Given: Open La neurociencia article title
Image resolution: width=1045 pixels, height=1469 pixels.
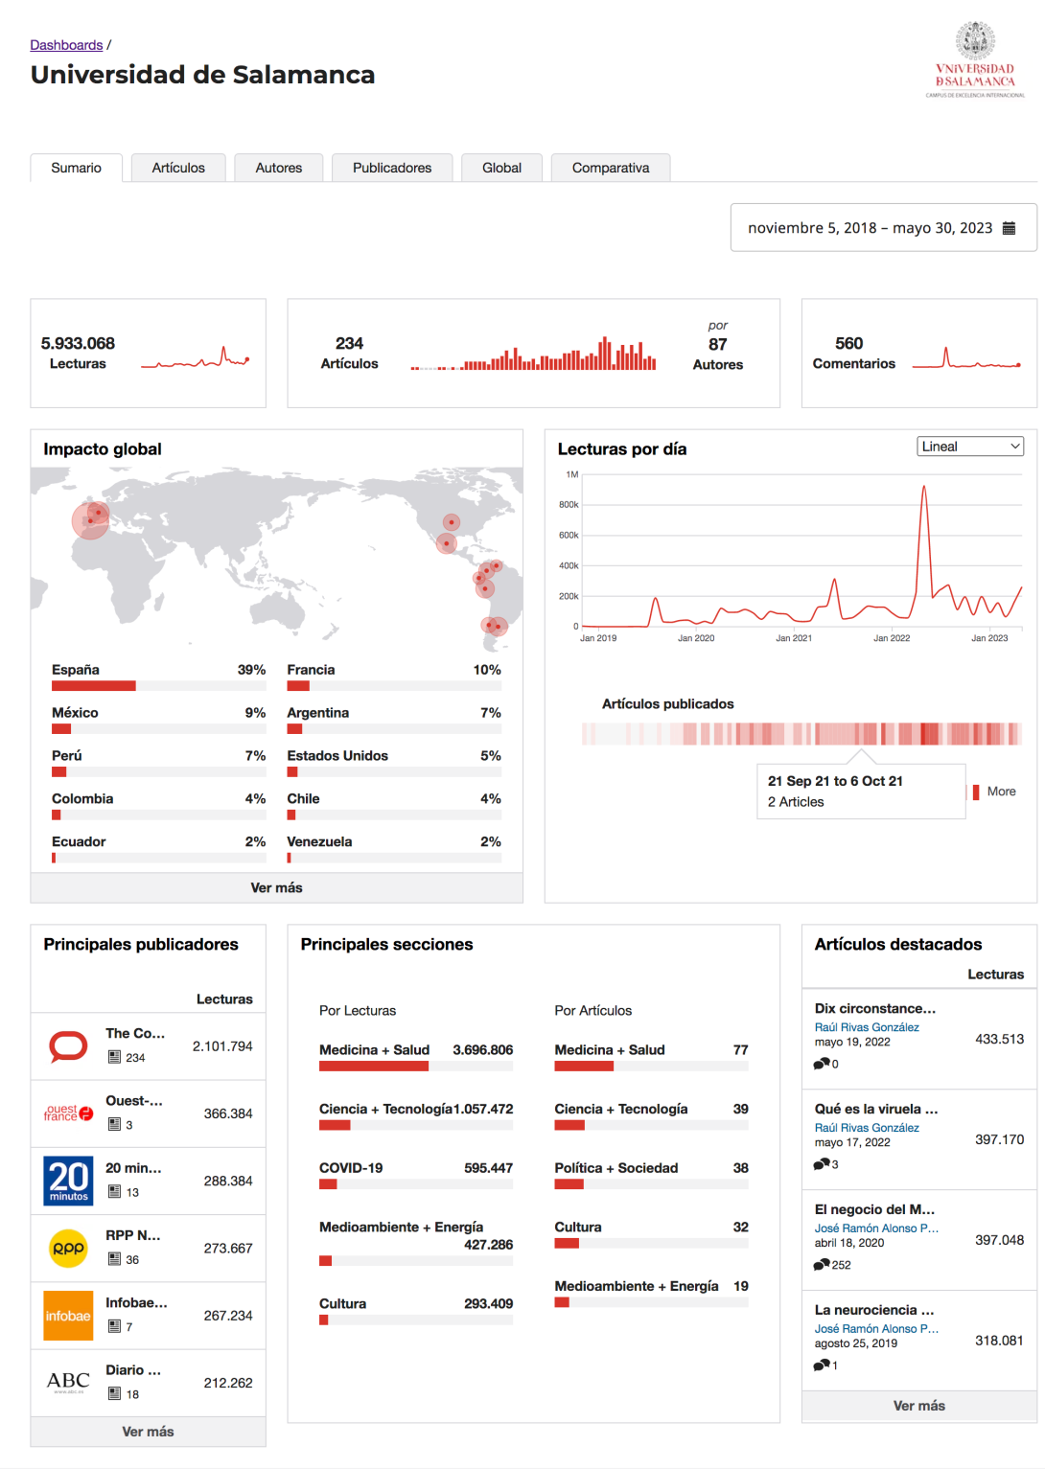Looking at the screenshot, I should 874,1310.
